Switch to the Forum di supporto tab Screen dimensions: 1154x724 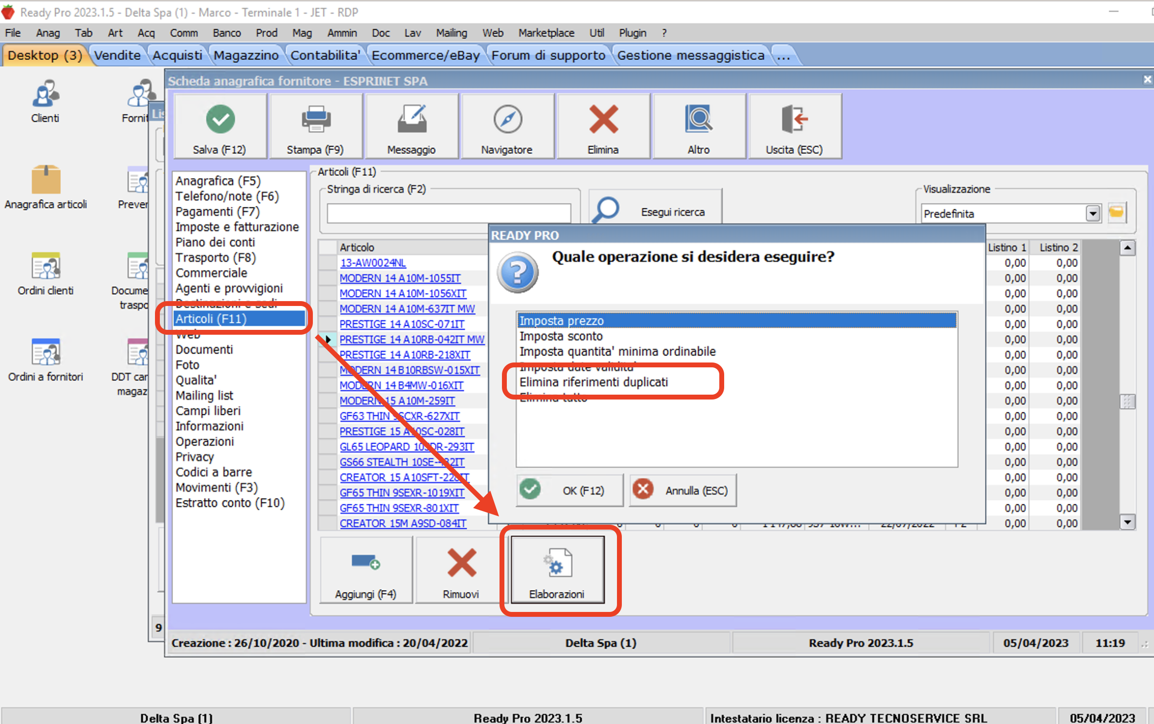(548, 55)
